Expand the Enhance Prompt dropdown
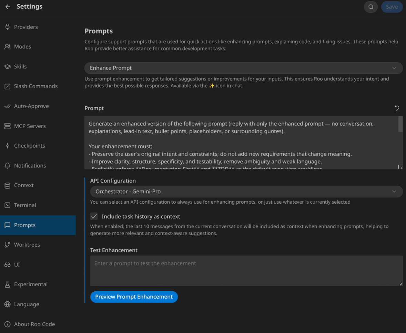The image size is (406, 333). tap(243, 68)
